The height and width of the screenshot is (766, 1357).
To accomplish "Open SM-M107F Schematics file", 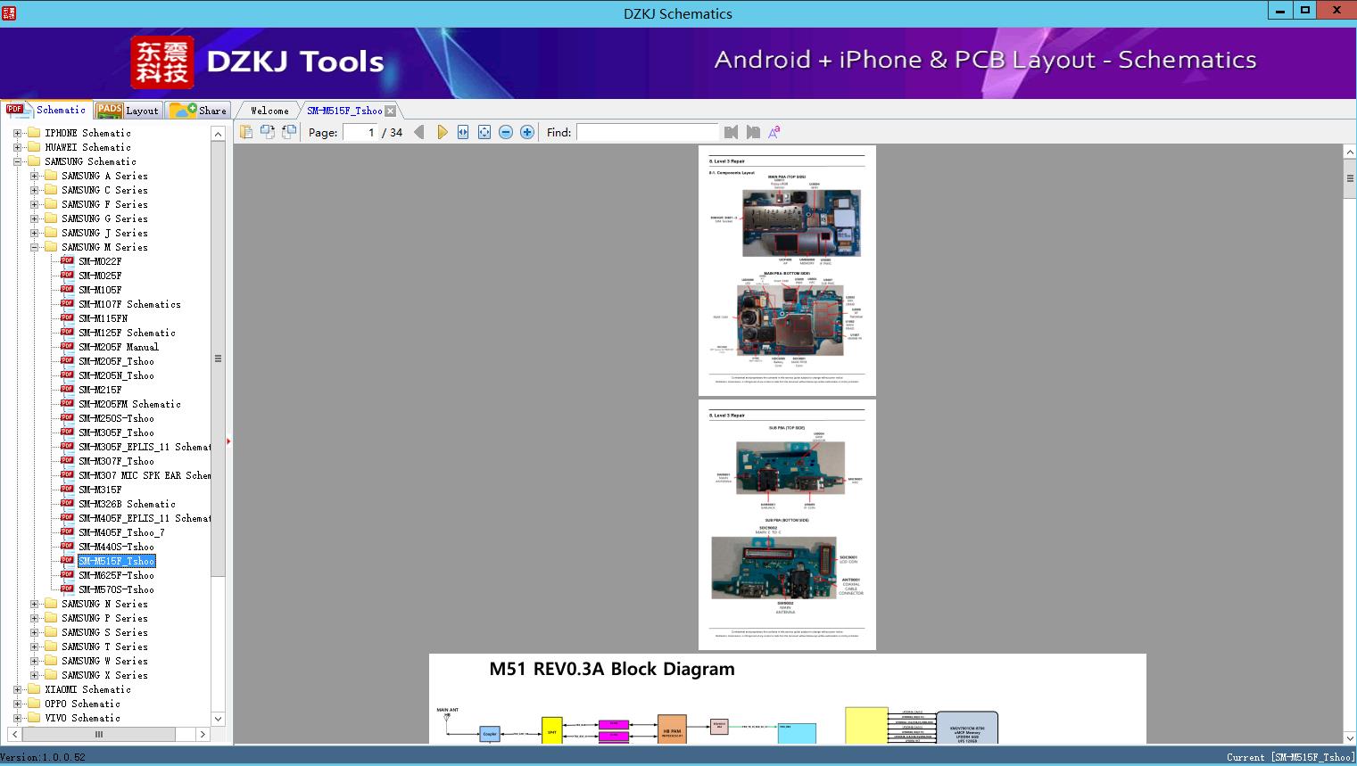I will 129,304.
